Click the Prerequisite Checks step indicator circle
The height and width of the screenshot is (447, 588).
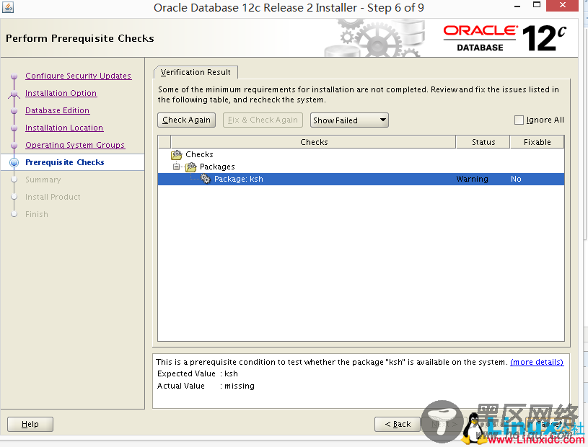click(14, 162)
